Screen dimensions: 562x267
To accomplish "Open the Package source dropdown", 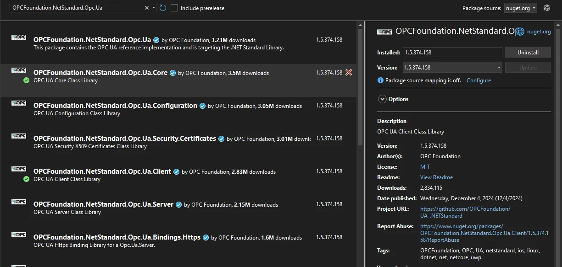I will 520,8.
